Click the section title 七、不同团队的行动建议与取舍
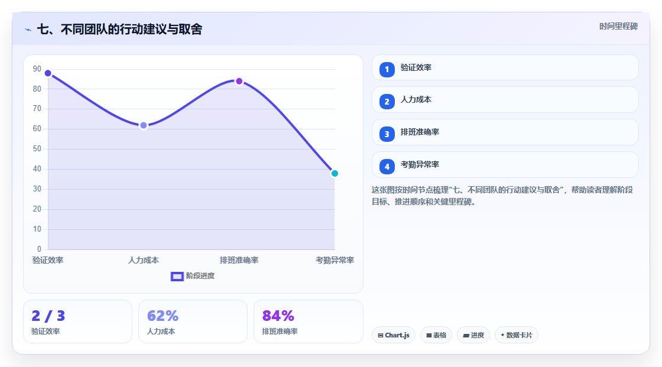Viewport: 662px width, 367px height. click(x=120, y=29)
